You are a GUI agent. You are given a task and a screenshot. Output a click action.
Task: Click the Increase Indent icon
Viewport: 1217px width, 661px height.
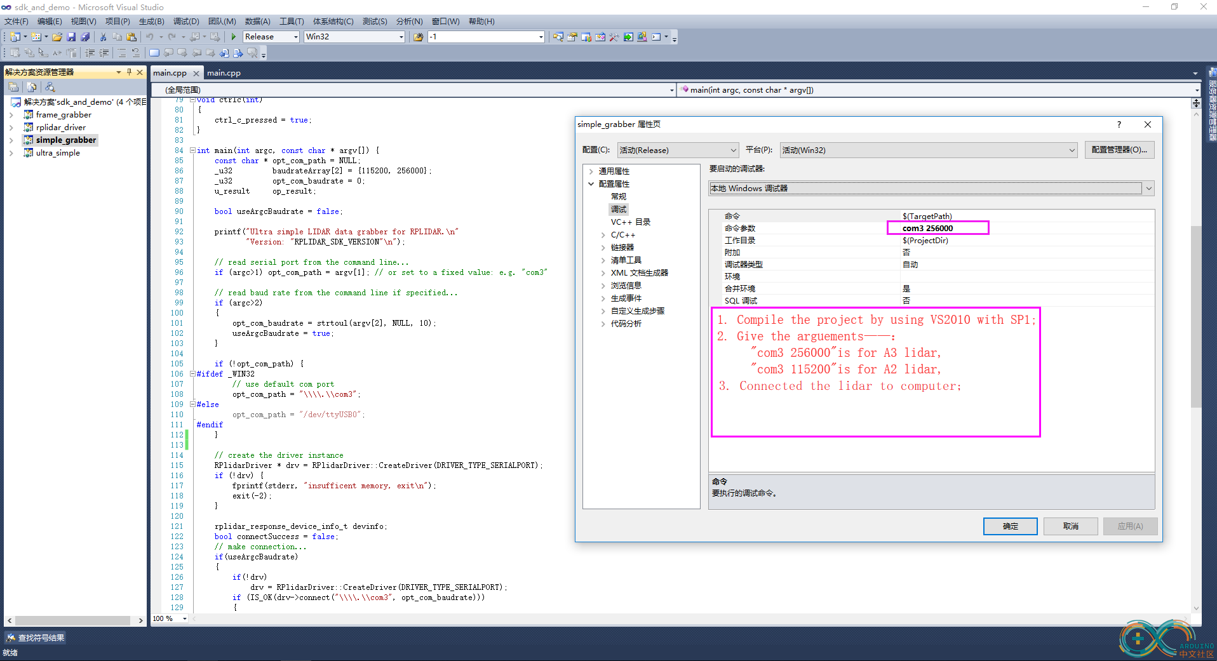104,53
